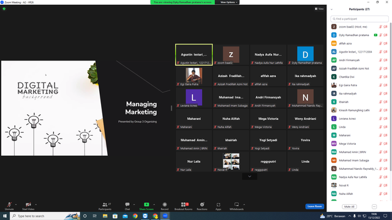The height and width of the screenshot is (220, 392).
Task: Show next page of gallery videos
Action: pyautogui.click(x=249, y=177)
